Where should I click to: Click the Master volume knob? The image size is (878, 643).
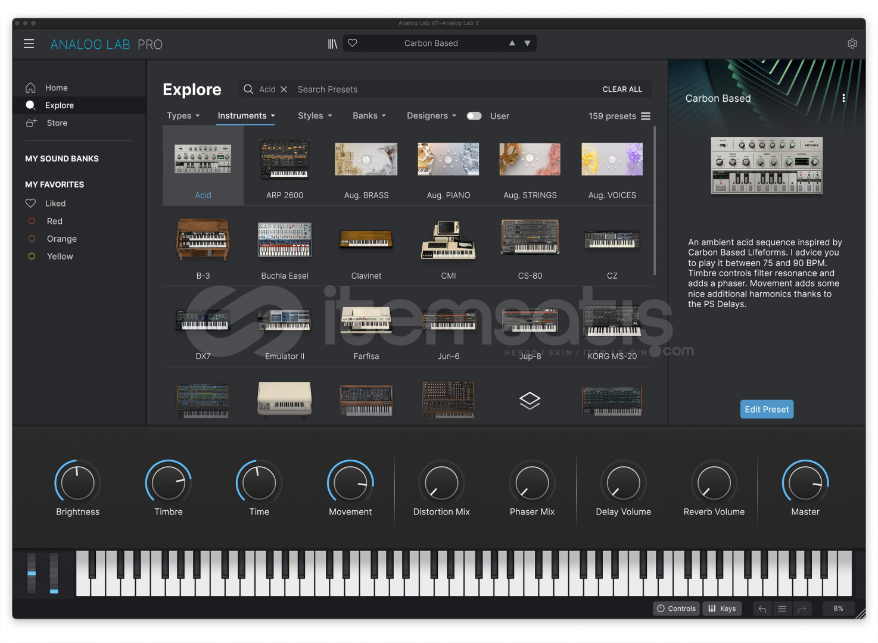point(805,483)
